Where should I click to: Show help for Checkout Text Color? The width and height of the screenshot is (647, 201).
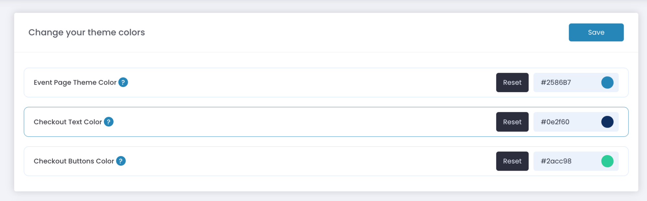click(x=109, y=122)
